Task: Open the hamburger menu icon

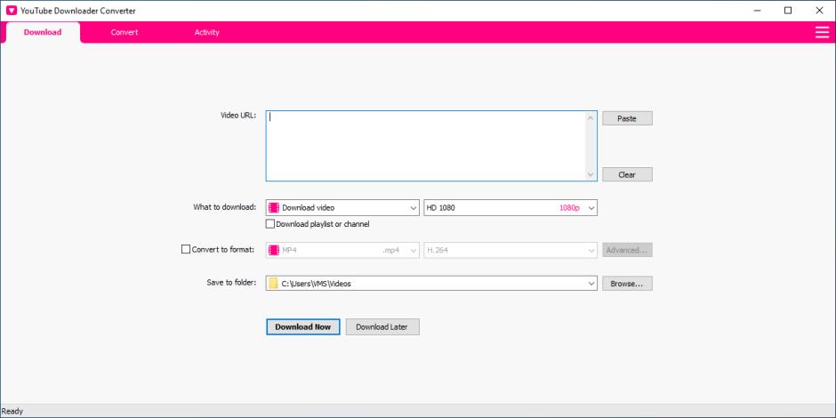Action: [x=822, y=32]
